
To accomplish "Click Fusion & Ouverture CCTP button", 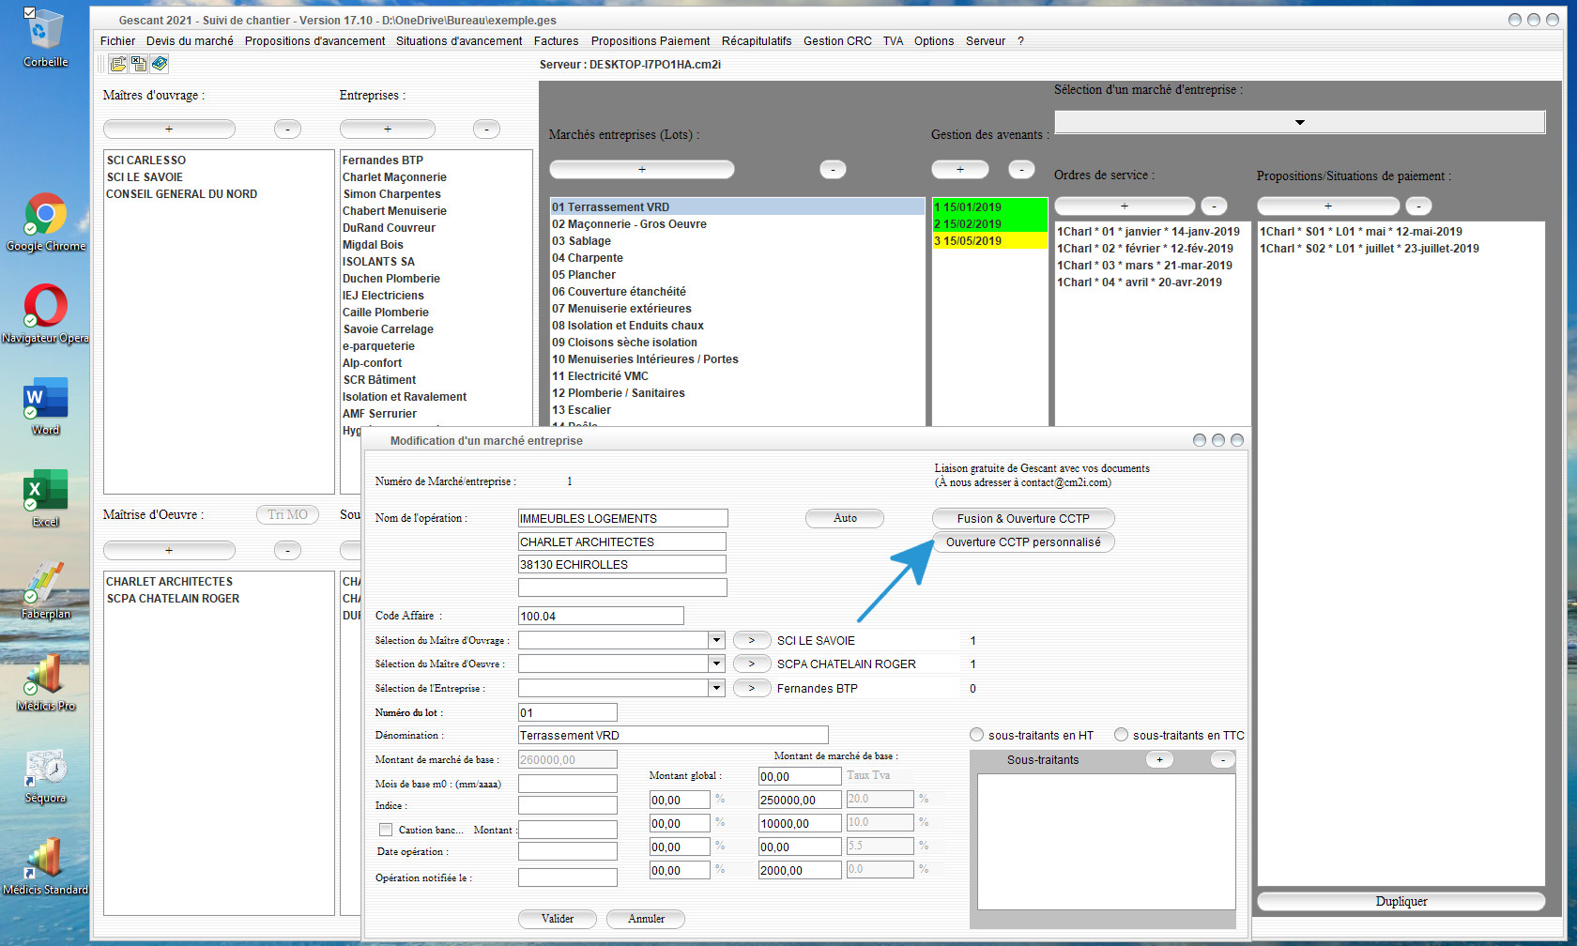I will [x=1023, y=518].
